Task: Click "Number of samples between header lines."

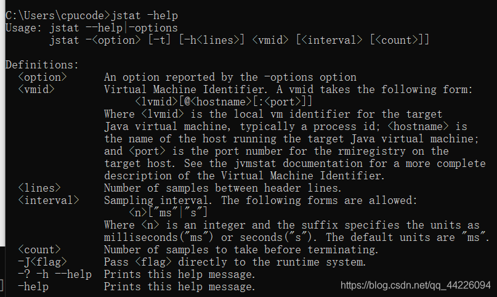Action: coord(223,188)
